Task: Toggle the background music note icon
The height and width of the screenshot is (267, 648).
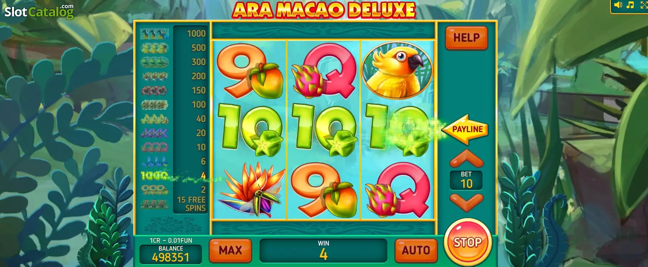Action: (630, 5)
